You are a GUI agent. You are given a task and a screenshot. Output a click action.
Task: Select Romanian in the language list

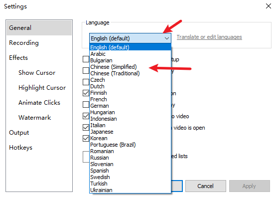click(130, 151)
